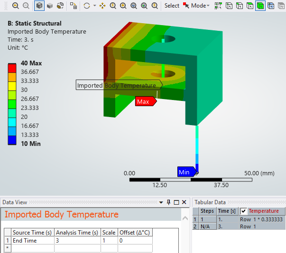Click the Time [s] column header

point(227,211)
